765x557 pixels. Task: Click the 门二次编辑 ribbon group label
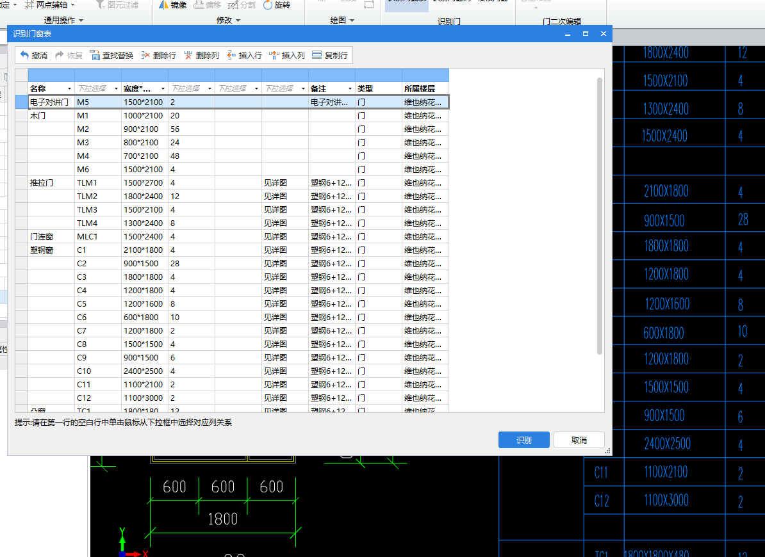click(561, 21)
